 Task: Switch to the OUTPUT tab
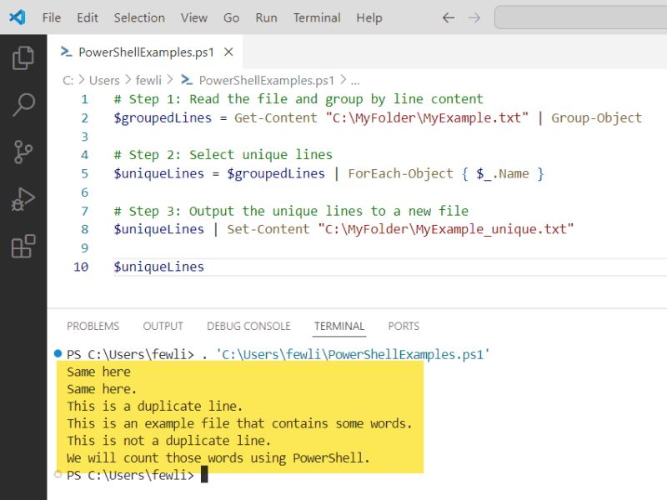(x=163, y=326)
